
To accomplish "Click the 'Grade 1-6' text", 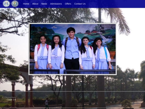I will pyautogui.click(x=11, y=100).
